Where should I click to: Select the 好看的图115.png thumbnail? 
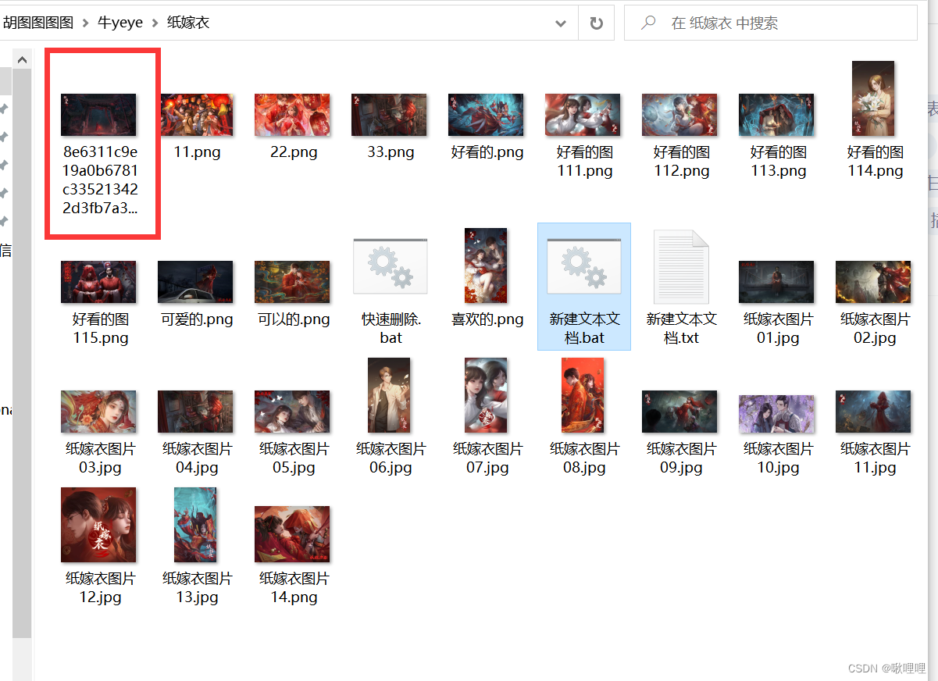(98, 282)
